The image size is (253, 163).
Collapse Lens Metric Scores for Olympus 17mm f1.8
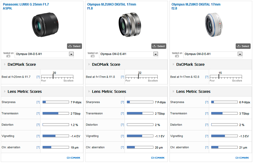89,91
